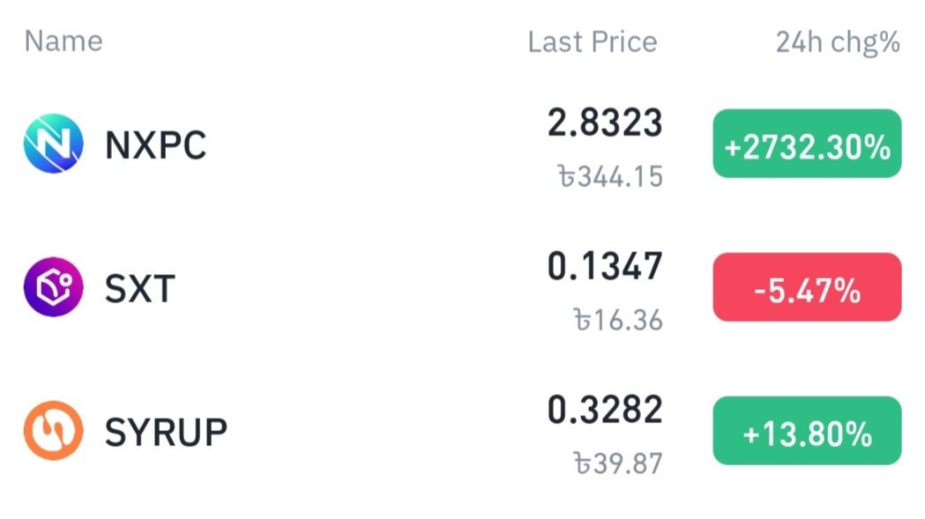Tap the +13.80% change badge
The image size is (925, 519).
click(x=807, y=431)
